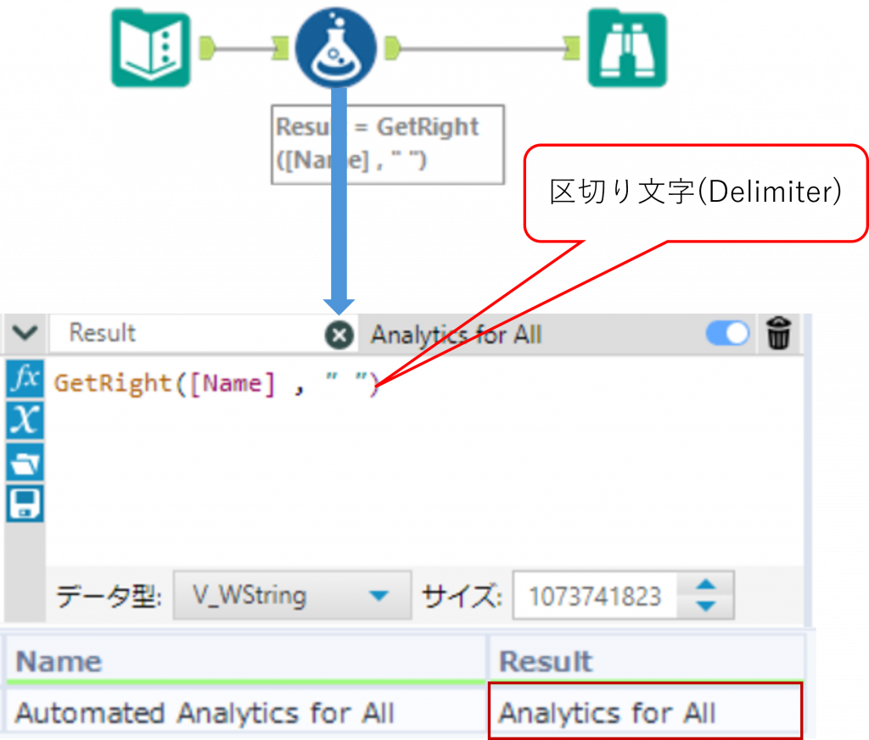Open the fx functions list
The width and height of the screenshot is (869, 740).
click(x=25, y=379)
